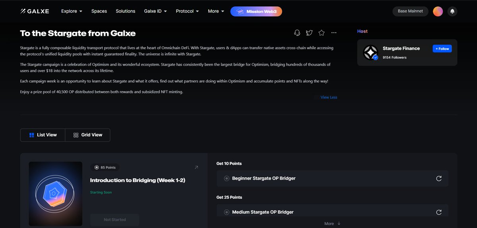The height and width of the screenshot is (228, 477).
Task: Click the Medium Stargate OP Bridger status icon
Action: tap(227, 212)
